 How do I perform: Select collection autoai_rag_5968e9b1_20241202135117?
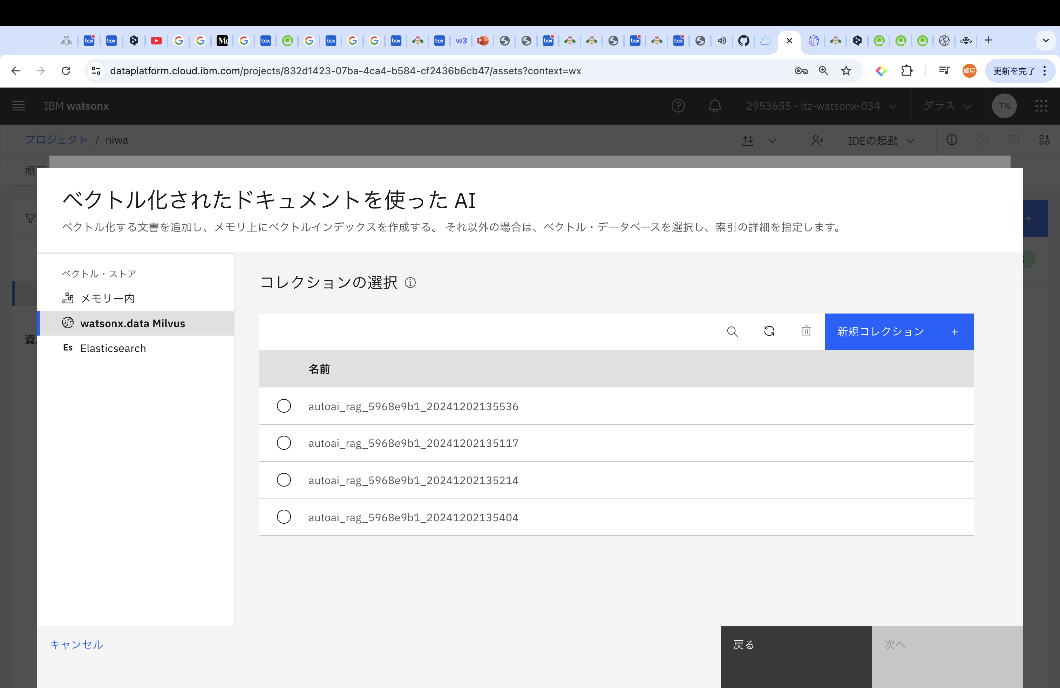(x=284, y=443)
